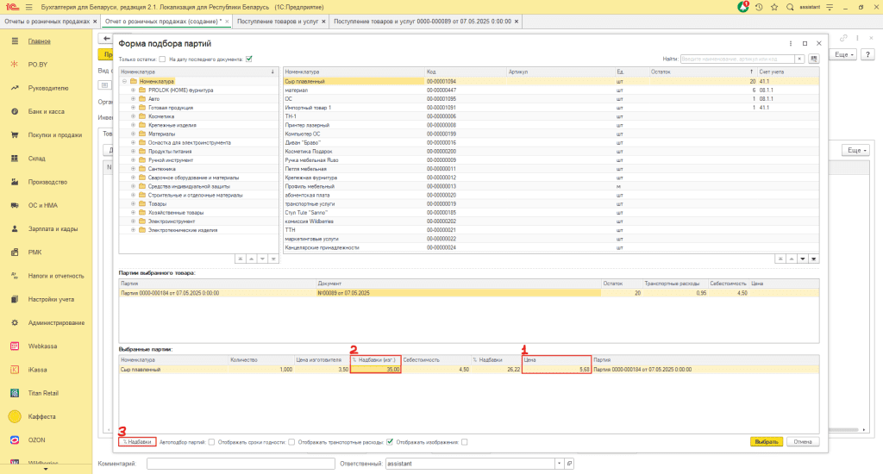Image resolution: width=883 pixels, height=474 pixels.
Task: Open Webkassa section in sidebar
Action: [x=43, y=346]
